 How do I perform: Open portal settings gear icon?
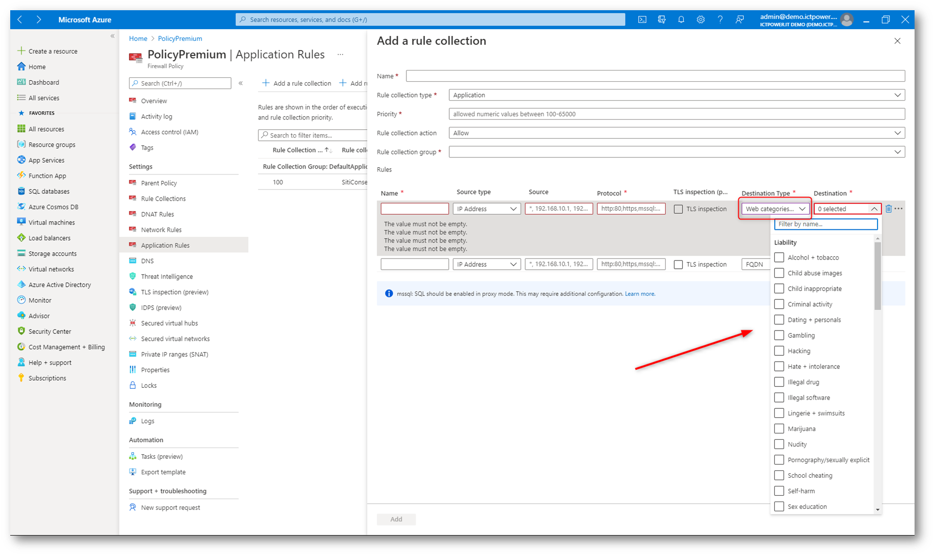pos(700,19)
